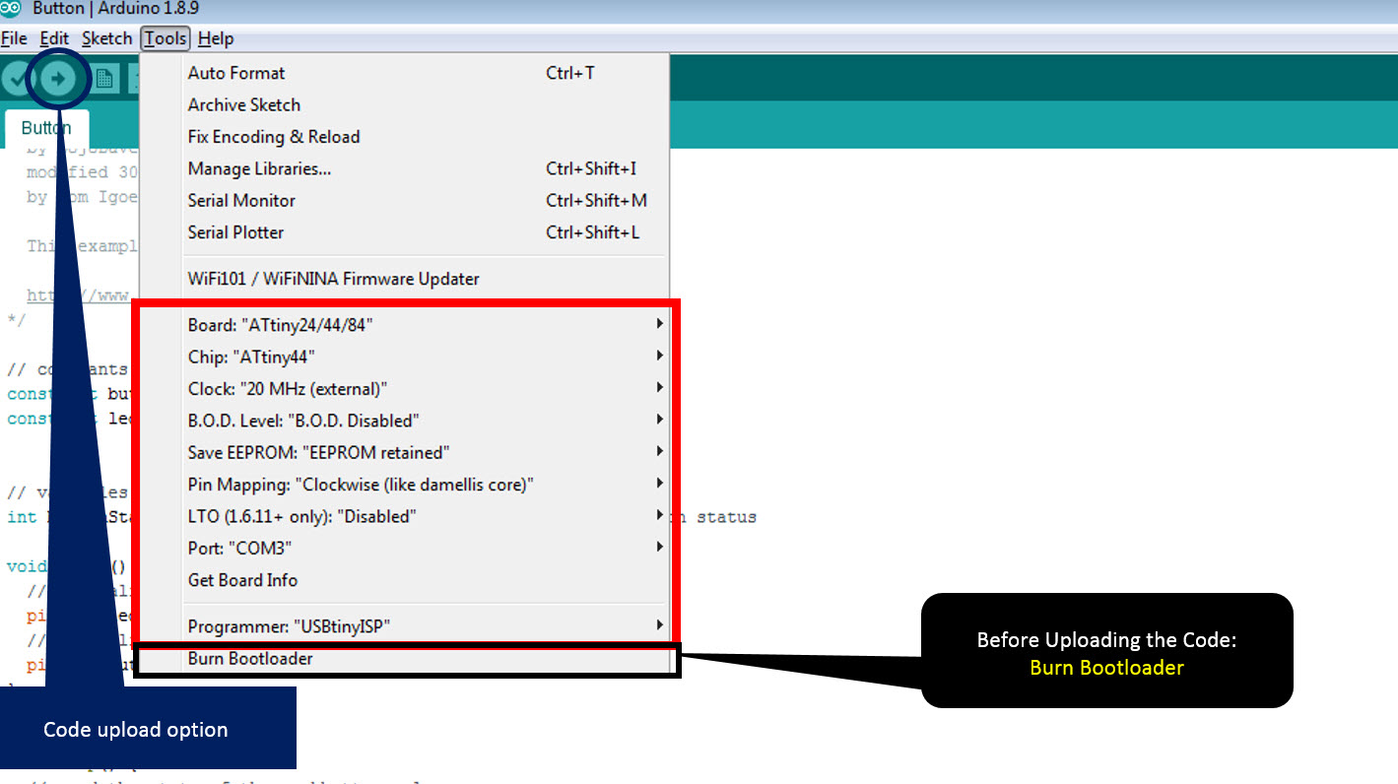Expand the Clock "20 MHz (external)" submenu
Image resolution: width=1398 pixels, height=784 pixels.
pos(404,388)
